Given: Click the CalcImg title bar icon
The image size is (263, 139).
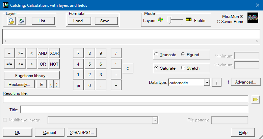Looking at the screenshot, I should (5, 5).
